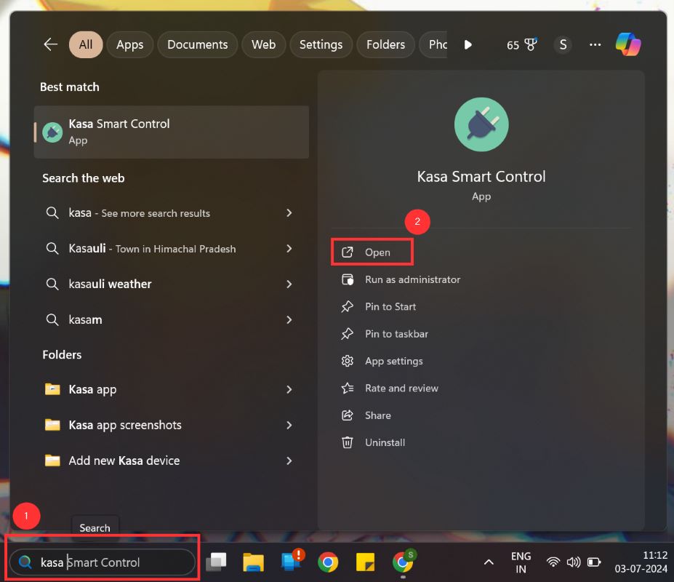
Task: Click the folder icon beside Kasa app
Action: point(52,389)
